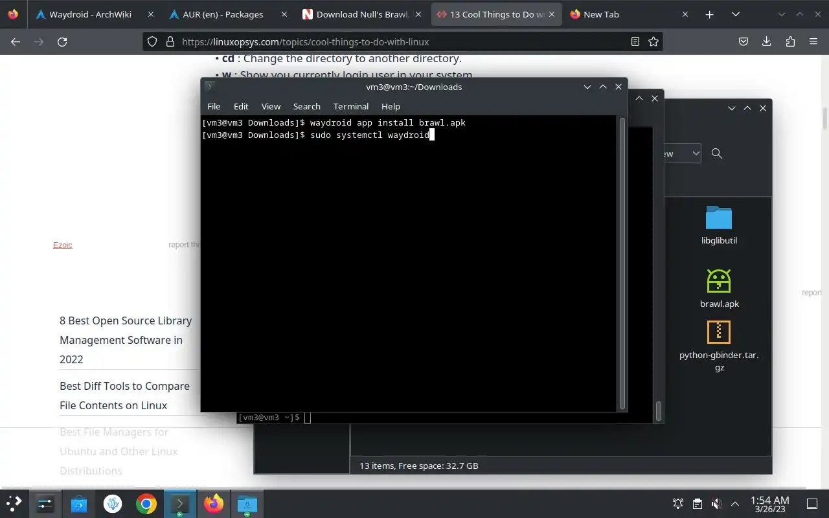Open Firefox application menu
This screenshot has width=829, height=518.
(x=813, y=41)
